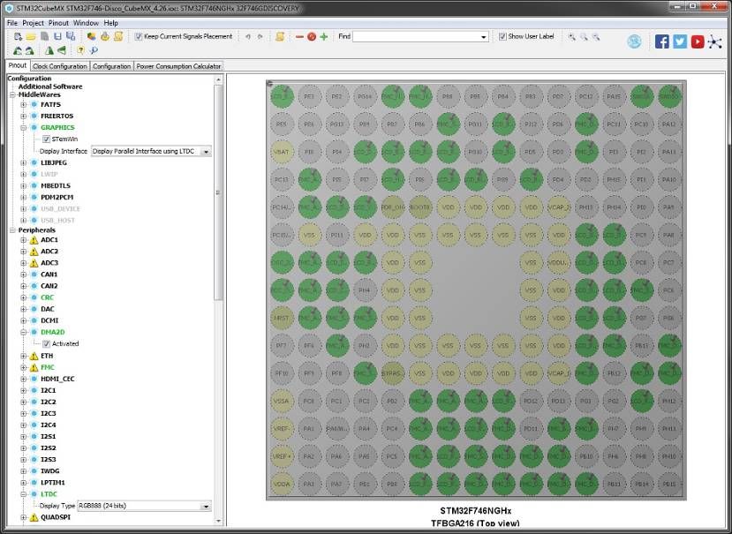Click the yellow scroll icon beside minus
This screenshot has width=732, height=534.
[x=280, y=36]
